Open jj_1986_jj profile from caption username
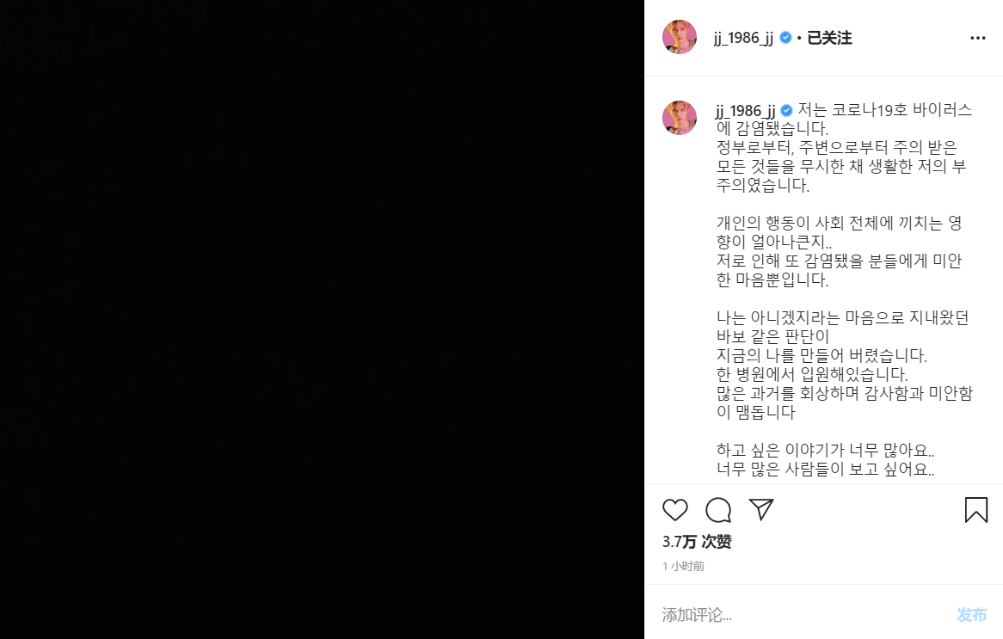Viewport: 1003px width, 639px height. [745, 111]
